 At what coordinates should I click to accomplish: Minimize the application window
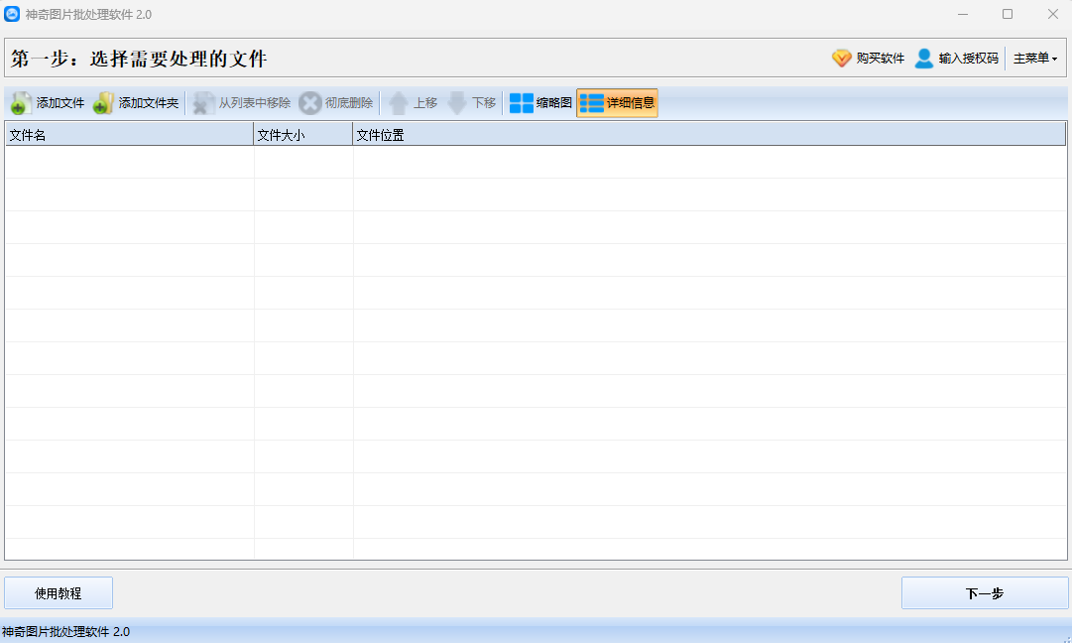click(x=962, y=14)
